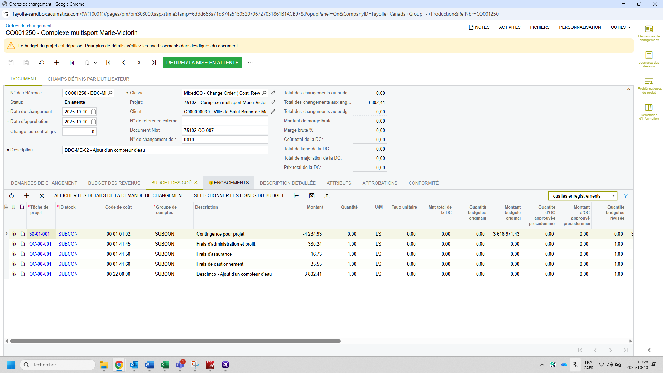The height and width of the screenshot is (373, 663).
Task: Open the Demandes de changement side panel
Action: pyautogui.click(x=649, y=33)
